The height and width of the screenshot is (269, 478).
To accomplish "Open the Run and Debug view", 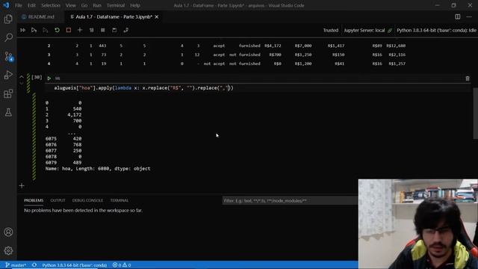I will coord(8,75).
